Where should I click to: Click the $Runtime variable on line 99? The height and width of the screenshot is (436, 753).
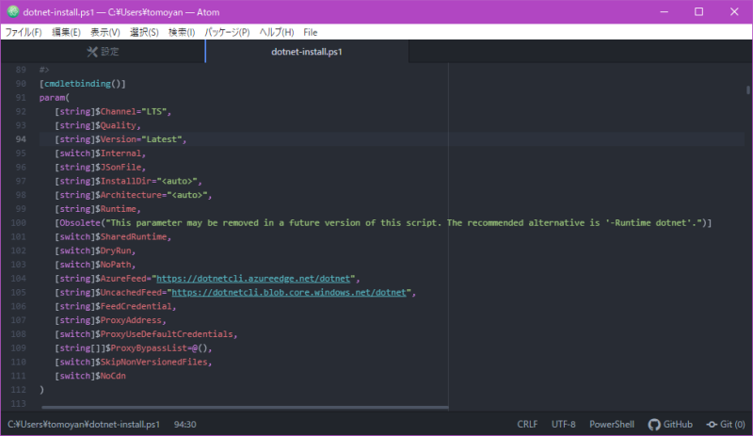pos(116,209)
